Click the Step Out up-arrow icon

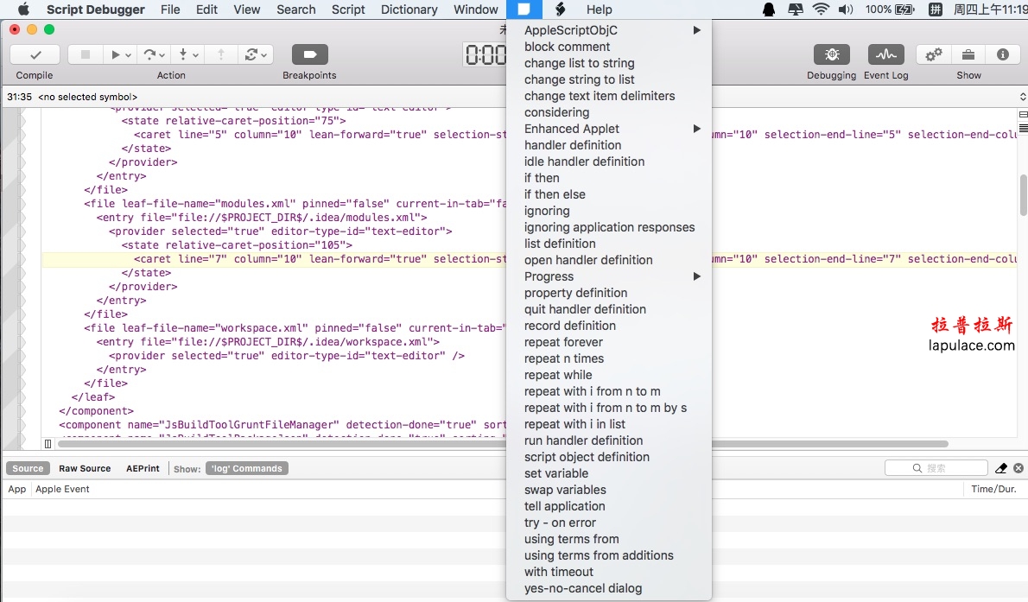point(221,54)
